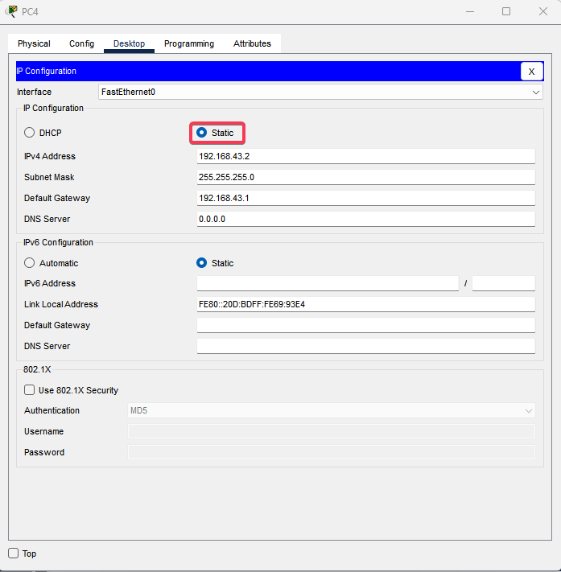Open the FastEthernet0 interface dropdown
This screenshot has width=561, height=572.
320,93
